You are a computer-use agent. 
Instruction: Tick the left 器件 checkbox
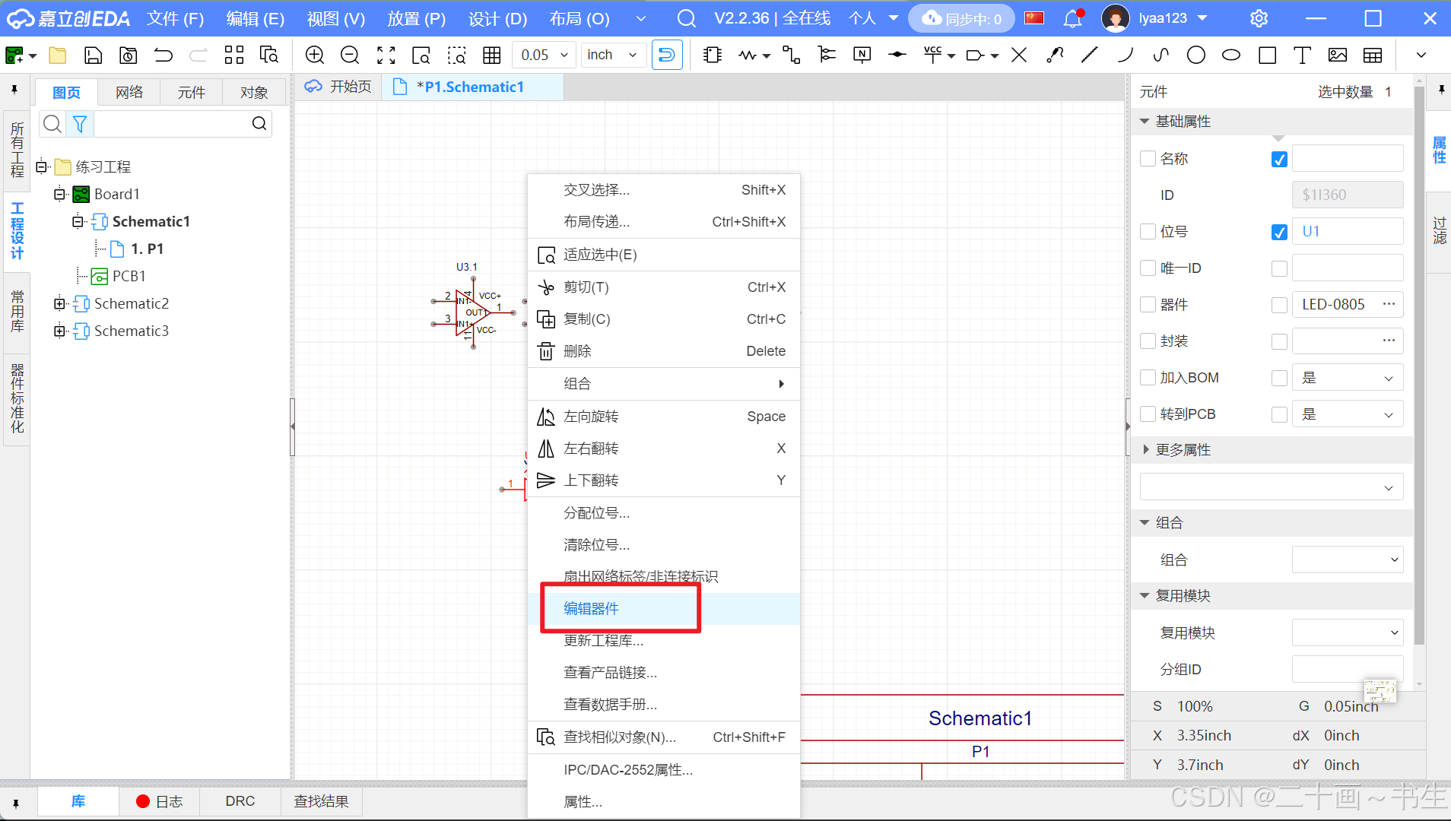(x=1148, y=305)
